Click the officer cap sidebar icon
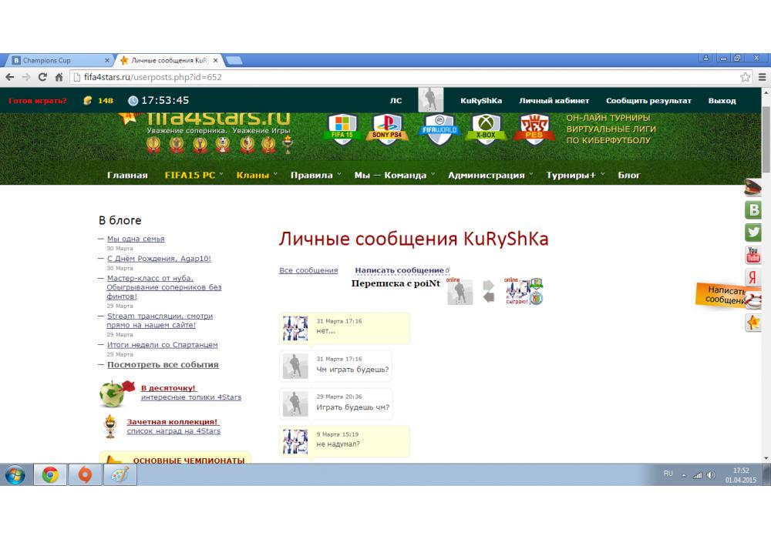Screen dimensions: 771x539 pyautogui.click(x=752, y=188)
